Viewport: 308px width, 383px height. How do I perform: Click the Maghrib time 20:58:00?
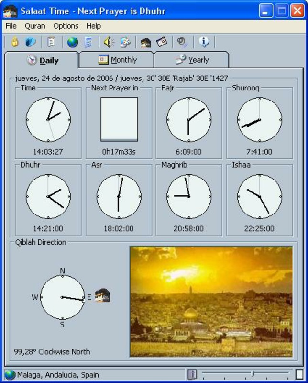click(x=188, y=229)
